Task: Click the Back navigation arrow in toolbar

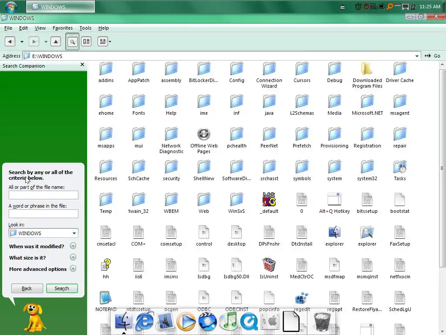Action: click(10, 41)
